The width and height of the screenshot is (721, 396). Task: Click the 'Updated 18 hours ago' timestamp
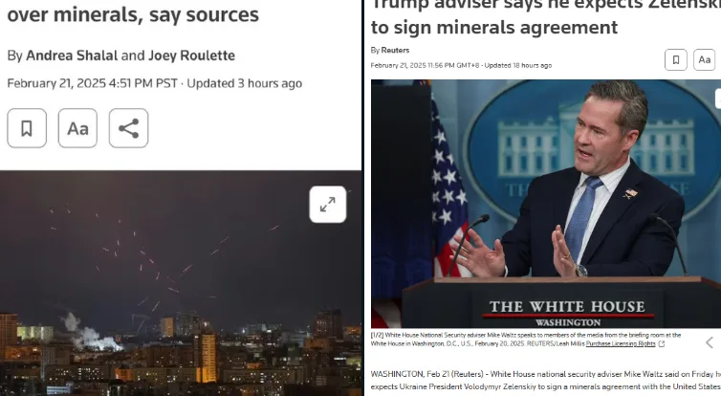(517, 66)
